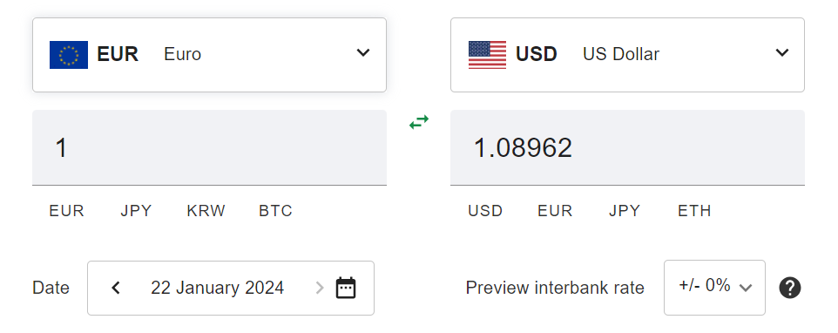Select USD quick option under converted amount
Screen dimensions: 838x333
[486, 211]
